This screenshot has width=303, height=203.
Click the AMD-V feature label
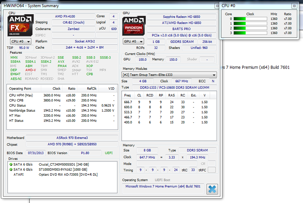(31, 70)
